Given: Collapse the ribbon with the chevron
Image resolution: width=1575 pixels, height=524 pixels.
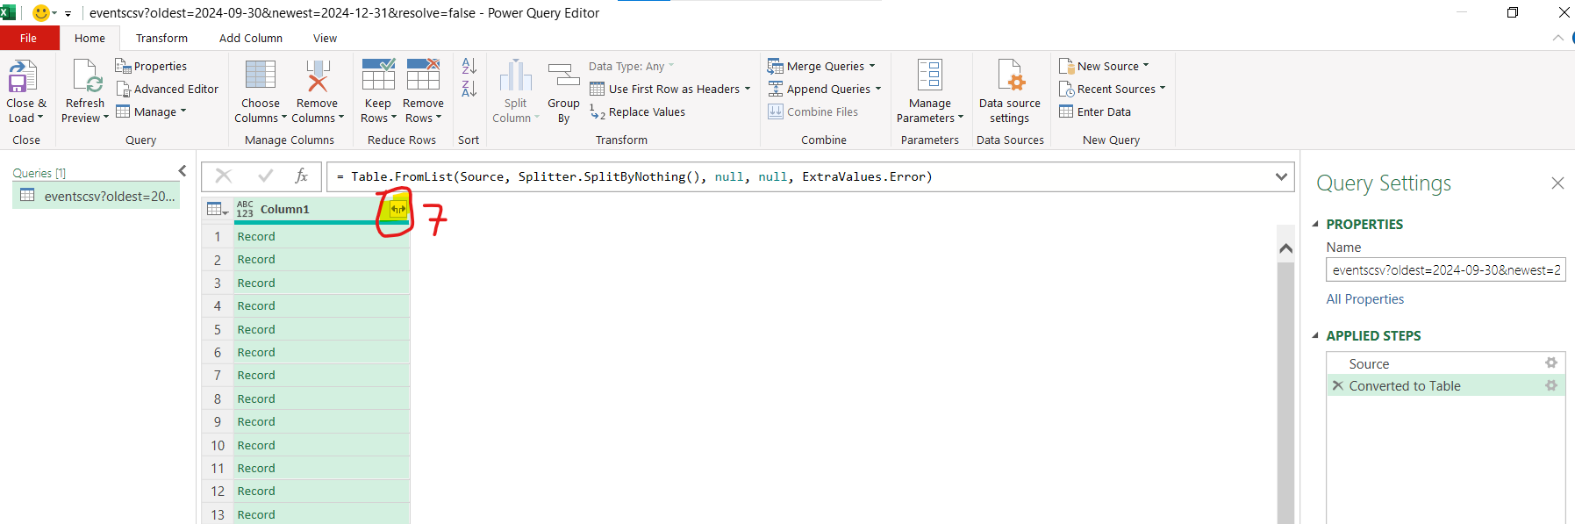Looking at the screenshot, I should [1558, 38].
